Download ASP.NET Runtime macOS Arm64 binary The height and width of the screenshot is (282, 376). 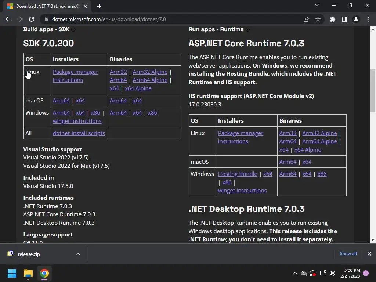288,162
